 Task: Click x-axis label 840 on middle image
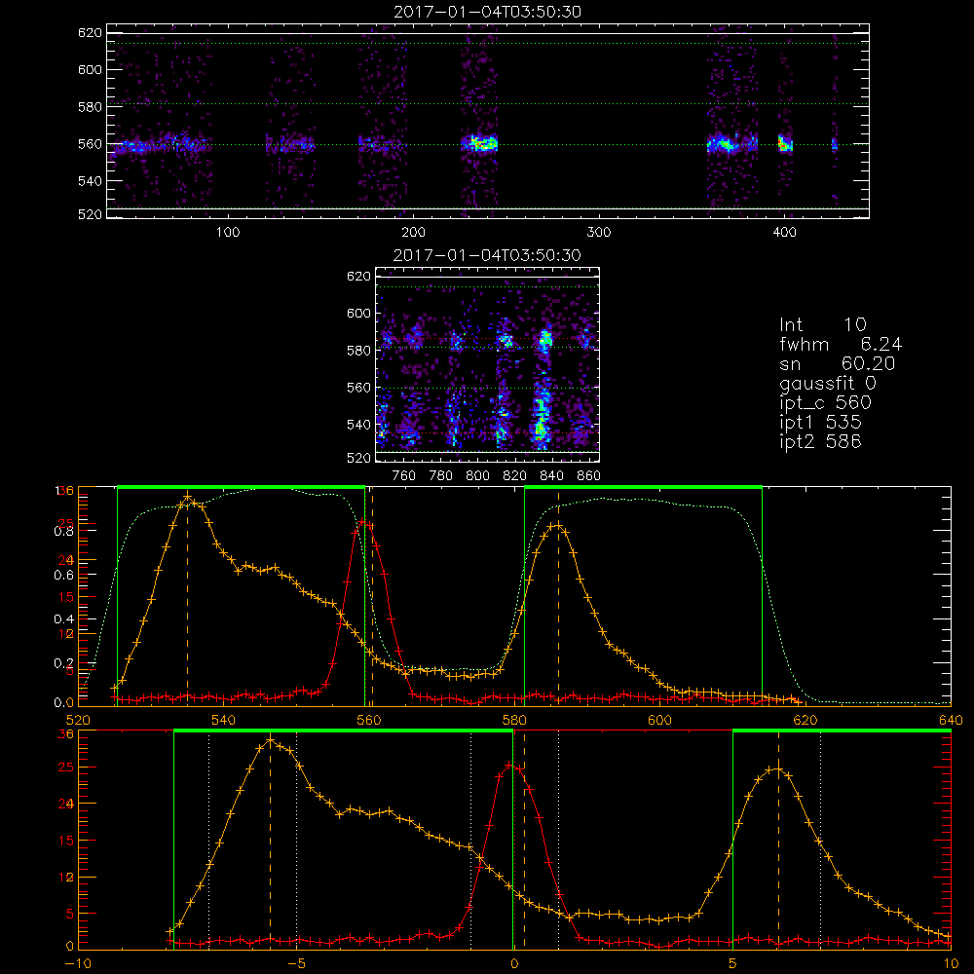(x=551, y=476)
